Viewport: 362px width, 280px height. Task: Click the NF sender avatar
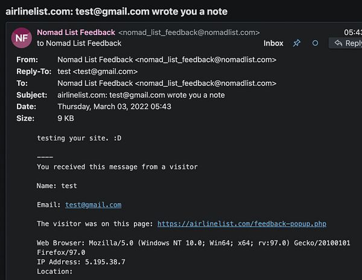pyautogui.click(x=22, y=38)
